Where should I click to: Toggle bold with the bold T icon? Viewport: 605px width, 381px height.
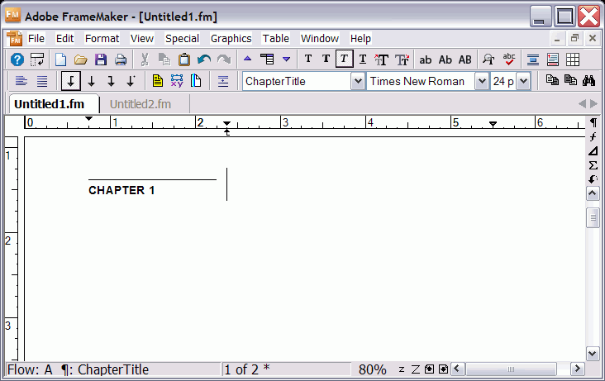[326, 59]
